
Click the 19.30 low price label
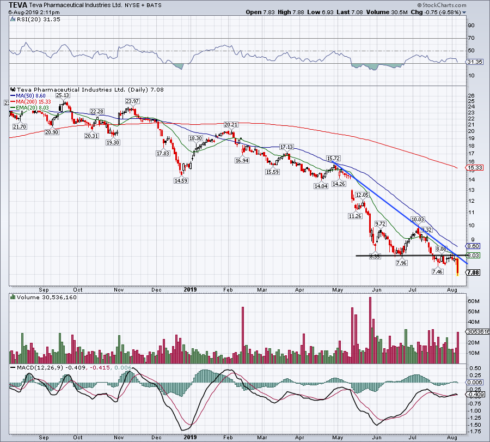113,142
